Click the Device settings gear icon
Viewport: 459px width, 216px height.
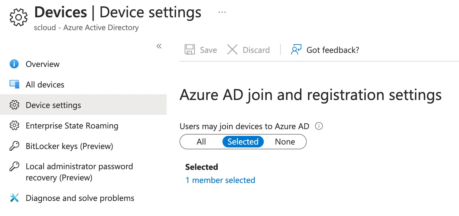pyautogui.click(x=14, y=105)
